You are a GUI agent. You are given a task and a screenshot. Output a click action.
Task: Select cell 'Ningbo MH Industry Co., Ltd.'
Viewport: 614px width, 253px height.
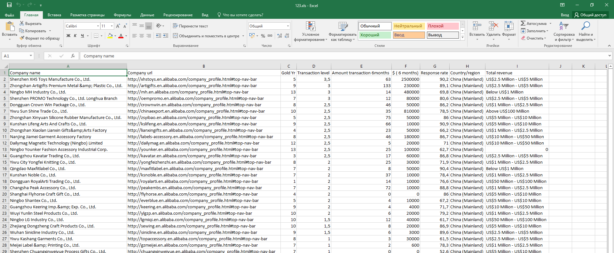pyautogui.click(x=68, y=92)
